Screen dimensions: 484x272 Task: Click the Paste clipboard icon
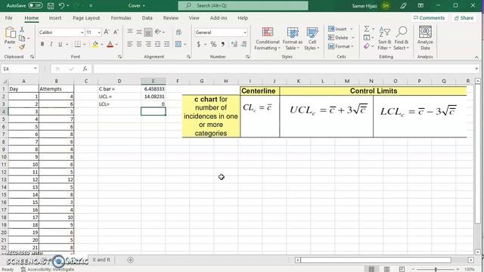pyautogui.click(x=10, y=32)
